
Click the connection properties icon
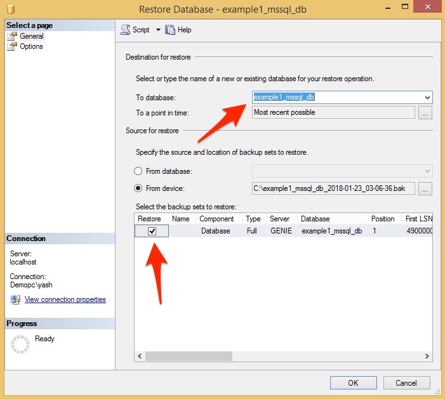pyautogui.click(x=15, y=299)
